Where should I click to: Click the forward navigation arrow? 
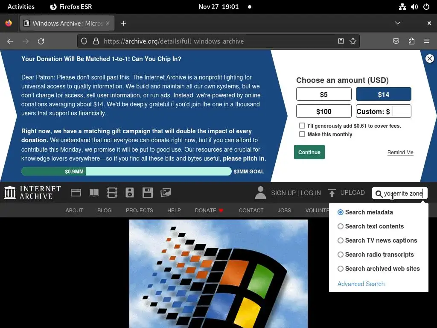pyautogui.click(x=26, y=41)
